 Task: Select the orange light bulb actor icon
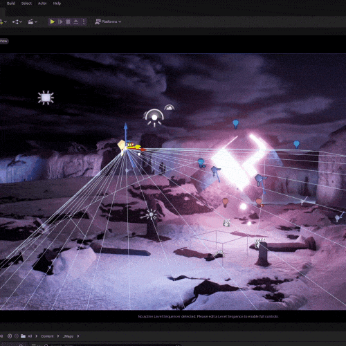225,202
